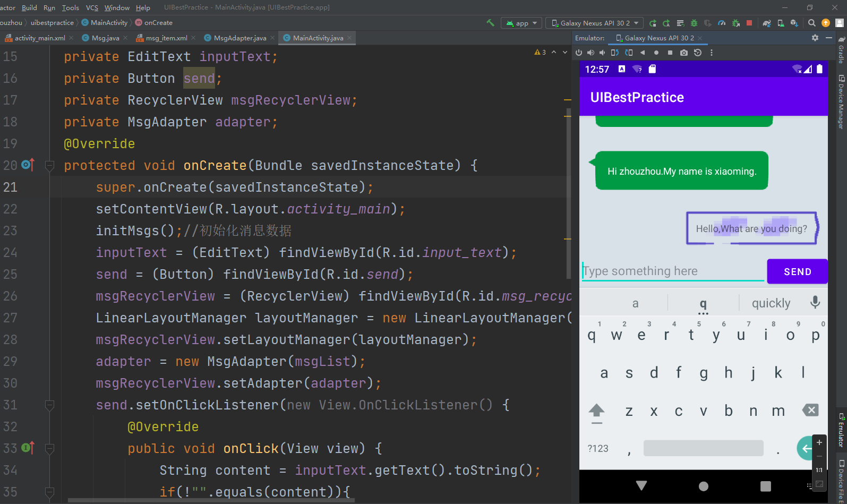Open the Galaxy Nexus API 30 2 device dropdown

[594, 23]
